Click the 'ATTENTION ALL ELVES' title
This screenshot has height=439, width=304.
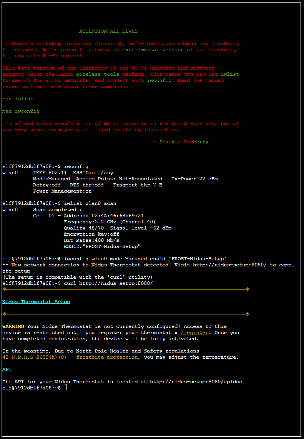coord(108,31)
